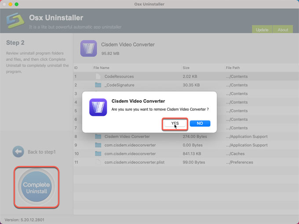Select the folder icon in row 9

point(98,145)
